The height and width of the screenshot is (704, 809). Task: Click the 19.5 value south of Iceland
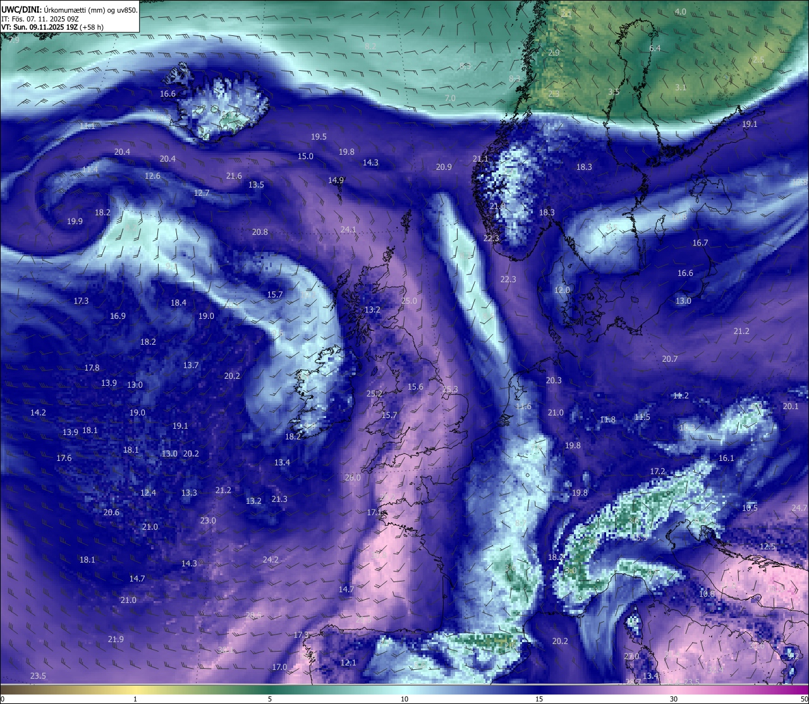click(319, 136)
